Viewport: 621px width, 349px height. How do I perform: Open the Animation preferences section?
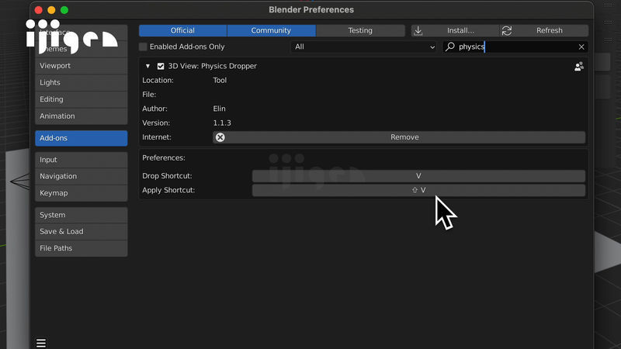82,116
